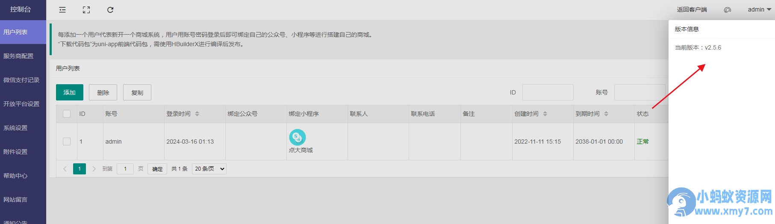Image resolution: width=775 pixels, height=224 pixels.
Task: Sort by 创建时间 column arrows
Action: click(545, 114)
